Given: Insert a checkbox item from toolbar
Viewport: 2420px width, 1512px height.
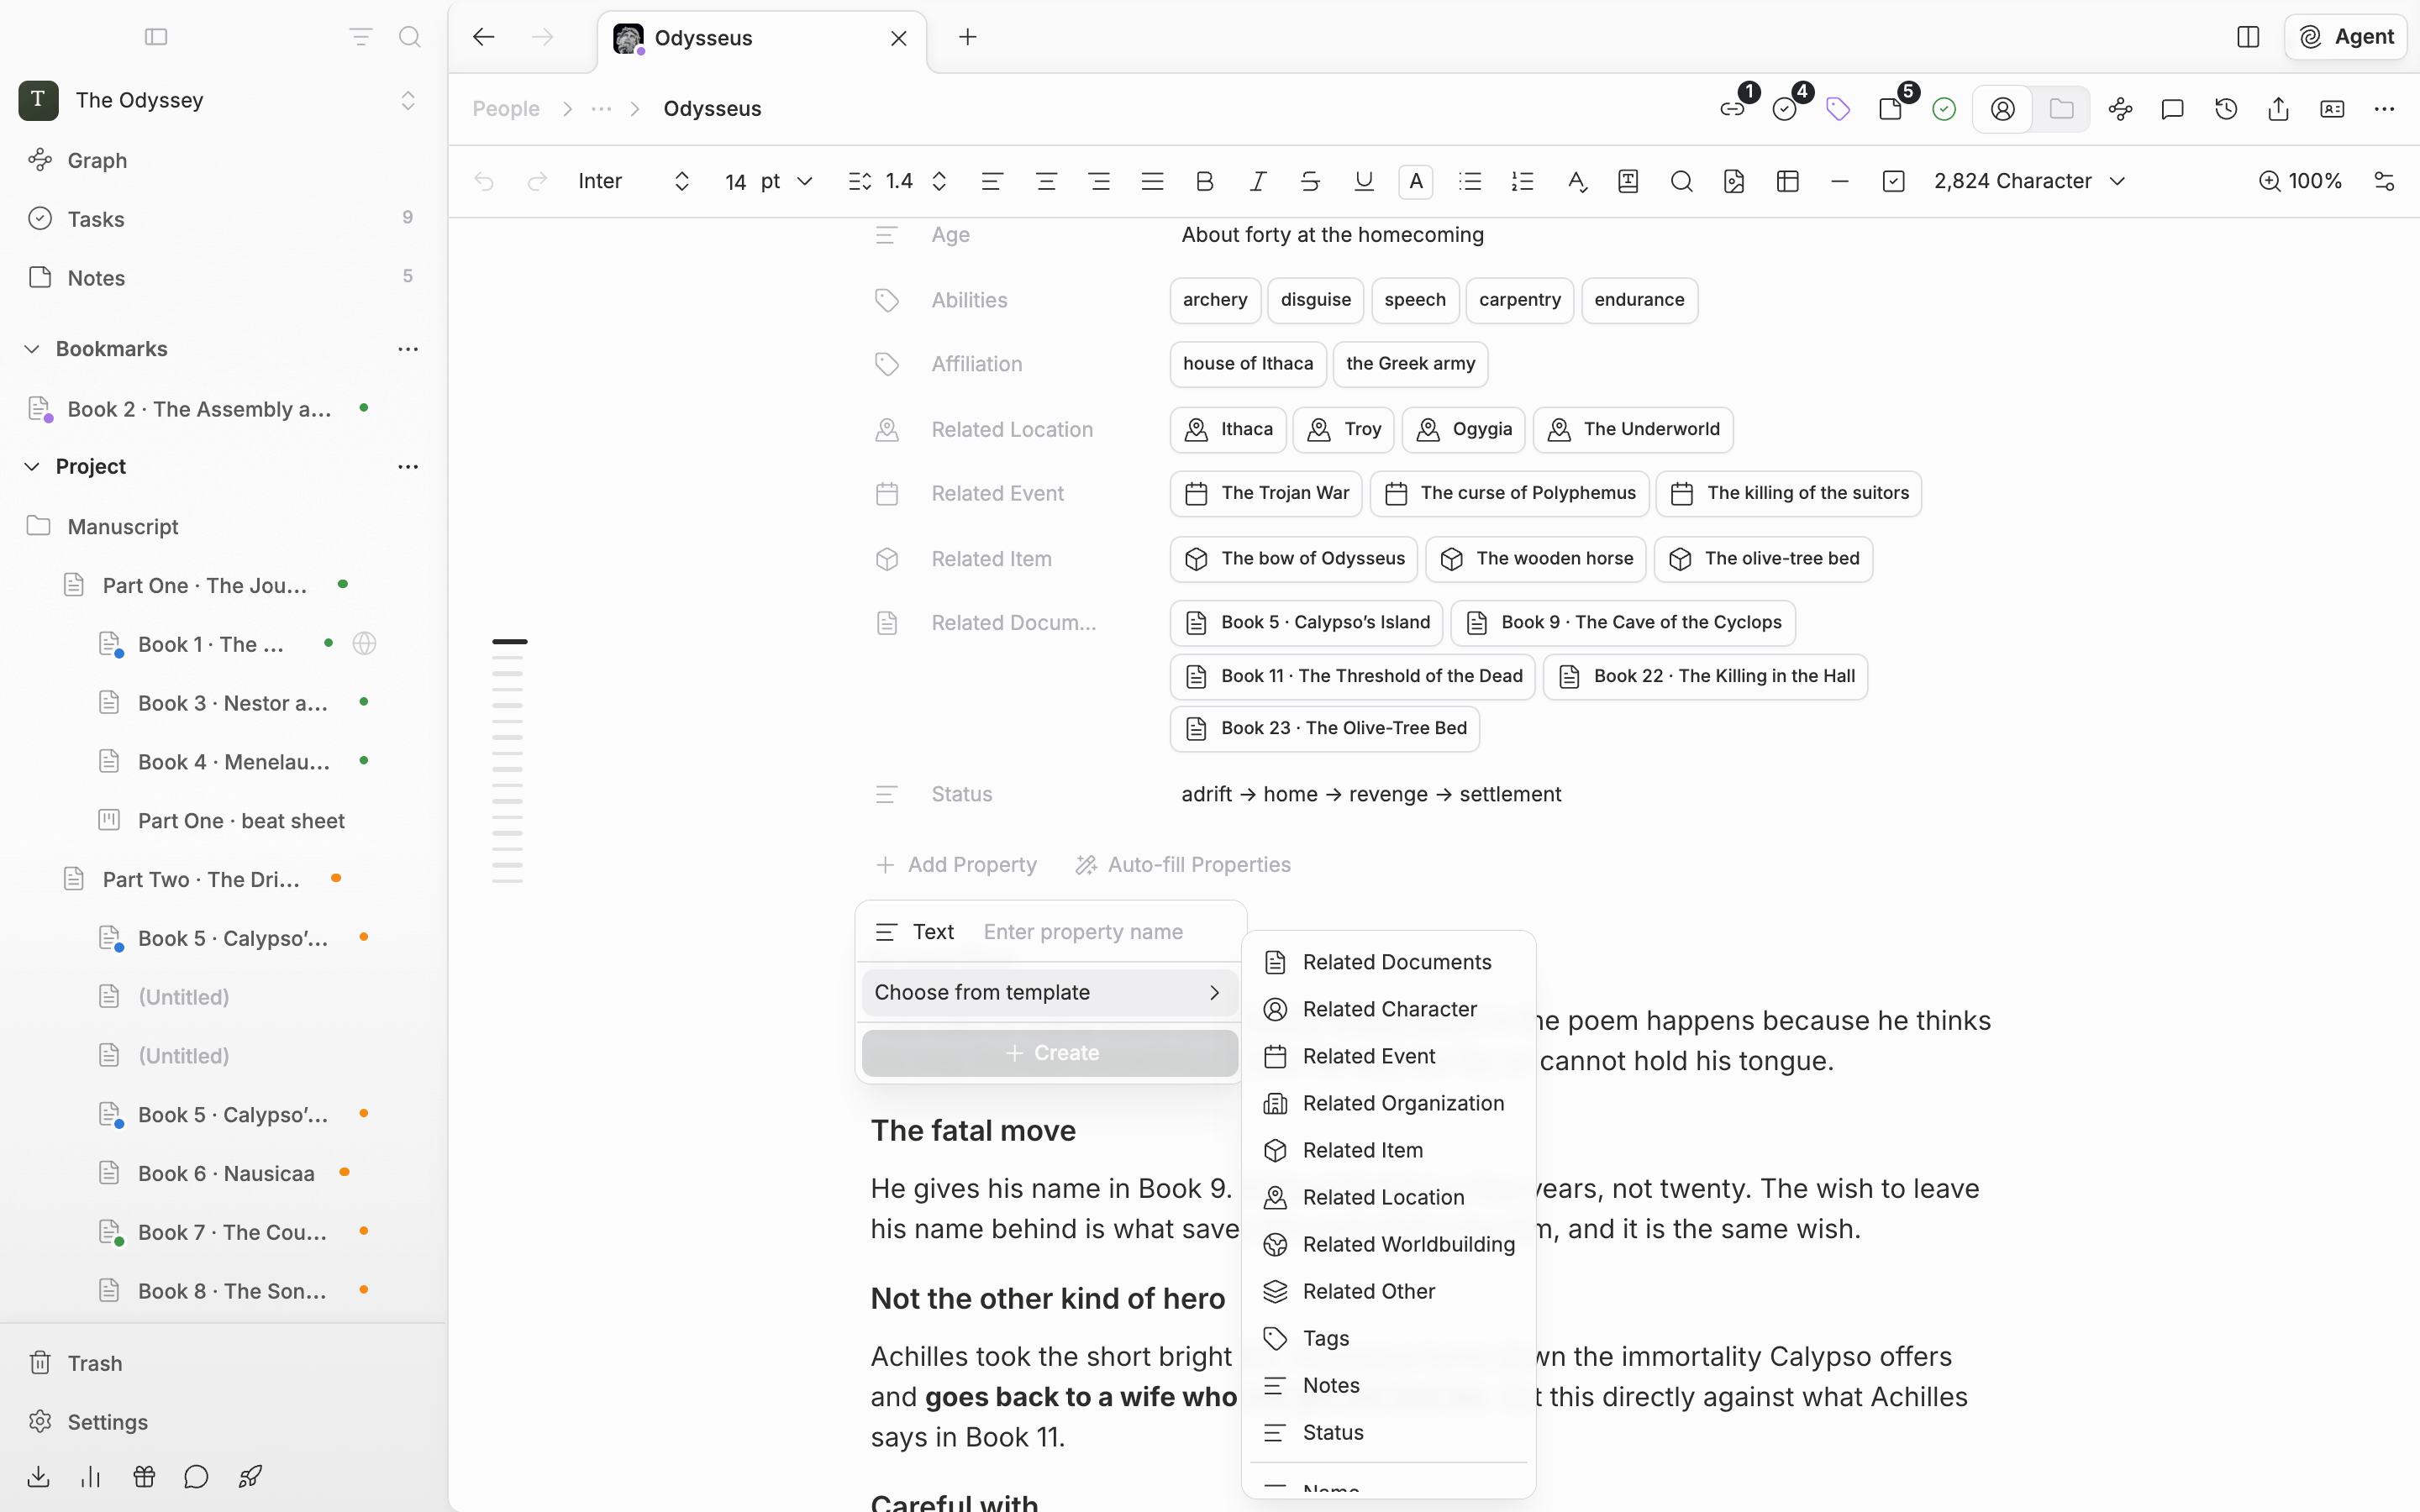Looking at the screenshot, I should (1893, 181).
